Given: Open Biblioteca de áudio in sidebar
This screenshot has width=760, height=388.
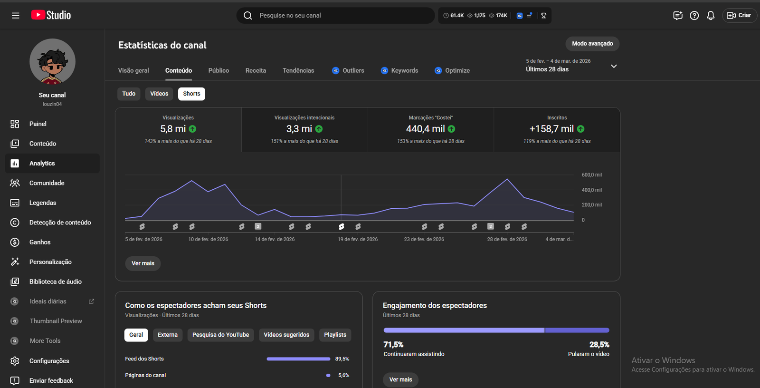Looking at the screenshot, I should point(55,281).
